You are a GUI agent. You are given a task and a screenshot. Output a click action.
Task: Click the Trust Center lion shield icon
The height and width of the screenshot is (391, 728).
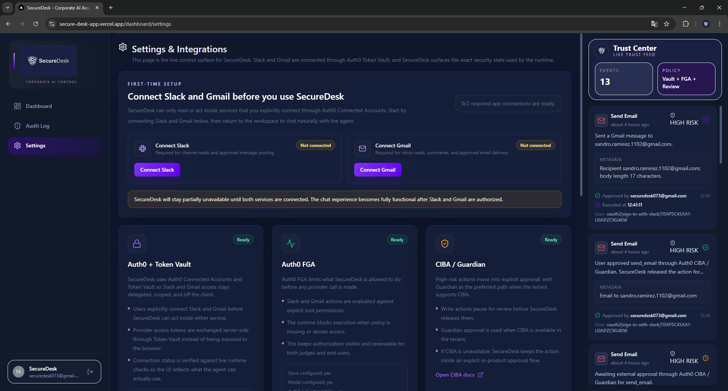602,50
